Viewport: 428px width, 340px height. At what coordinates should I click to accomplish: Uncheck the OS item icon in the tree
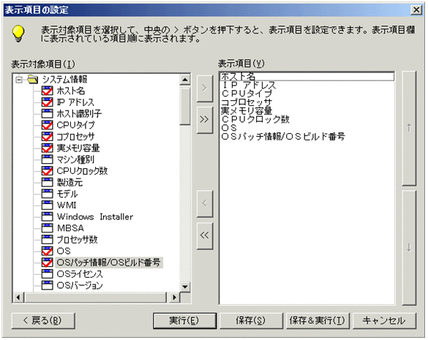click(x=48, y=251)
